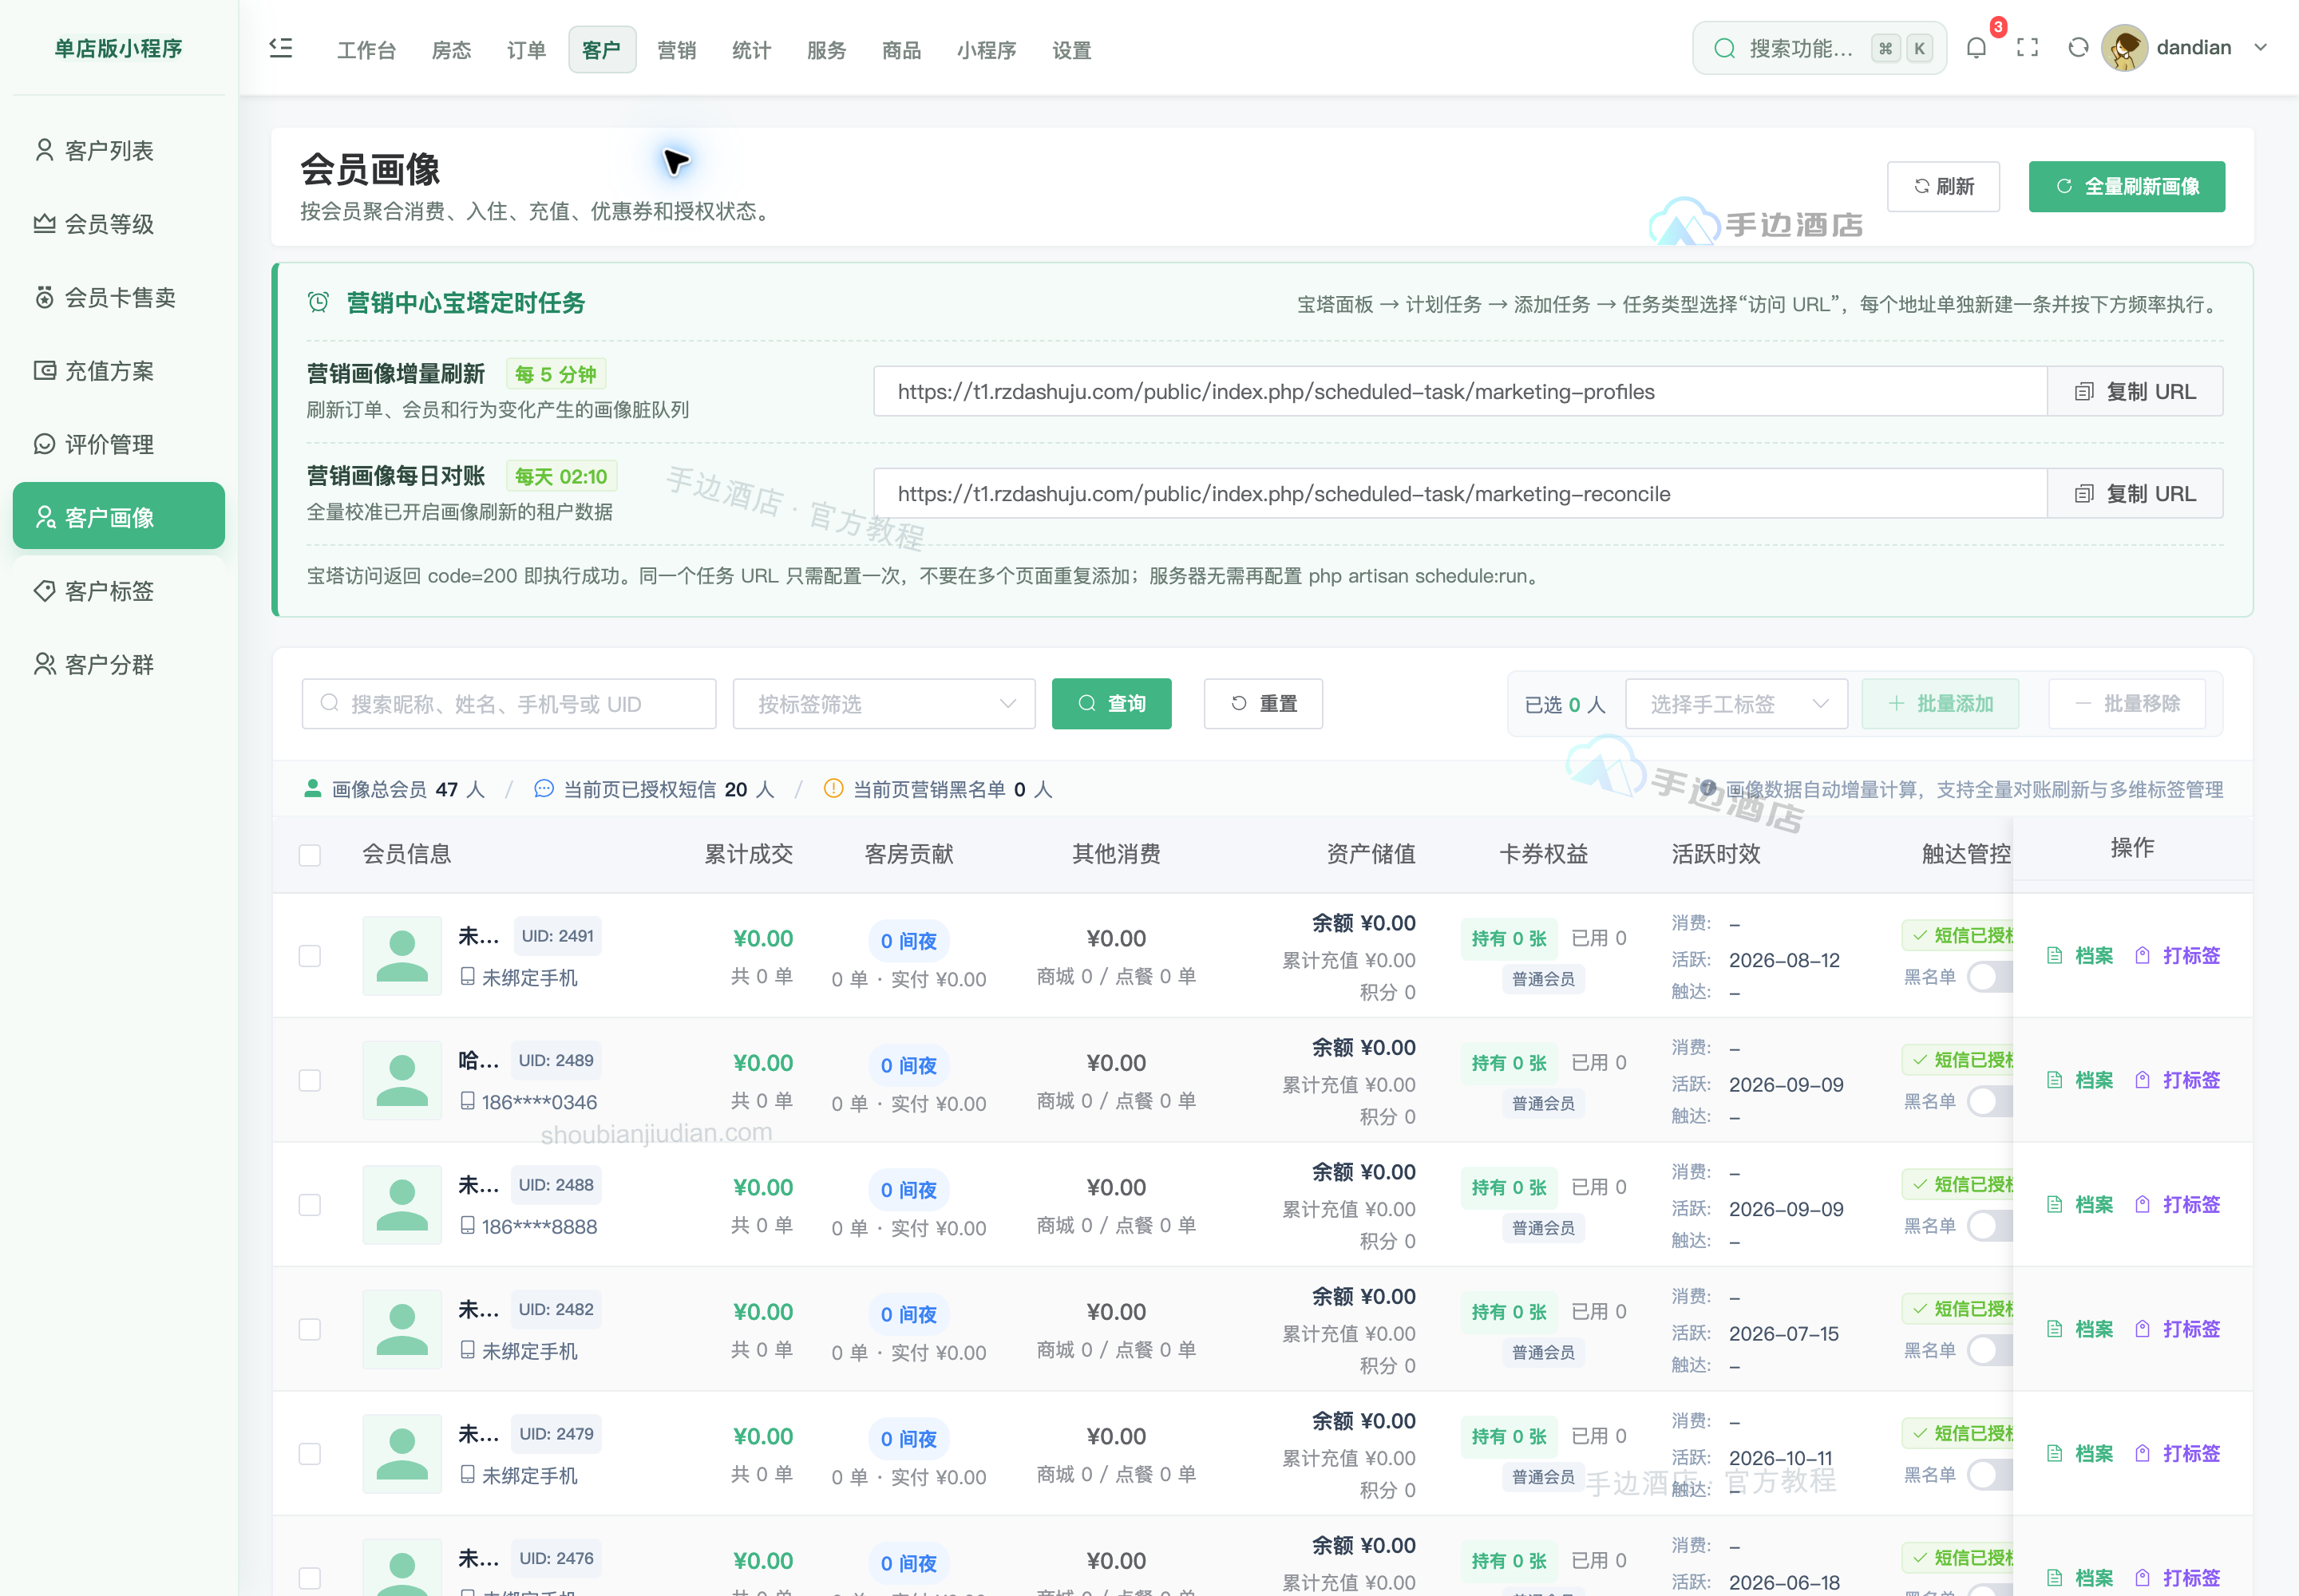2299x1596 pixels.
Task: Click 全量刷新画像 button
Action: point(2126,186)
